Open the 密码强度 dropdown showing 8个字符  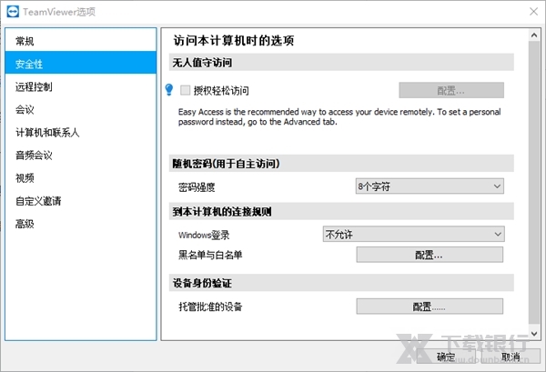[x=430, y=186]
